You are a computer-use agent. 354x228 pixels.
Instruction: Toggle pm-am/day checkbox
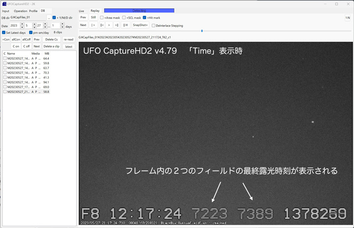click(30, 32)
